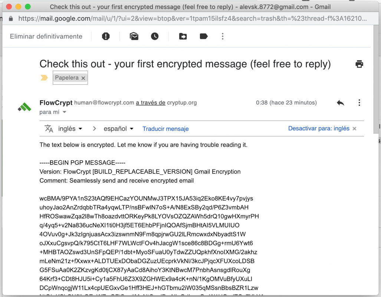Open toolbar more options menu
Screen dimensions: 381x297
(223, 36)
